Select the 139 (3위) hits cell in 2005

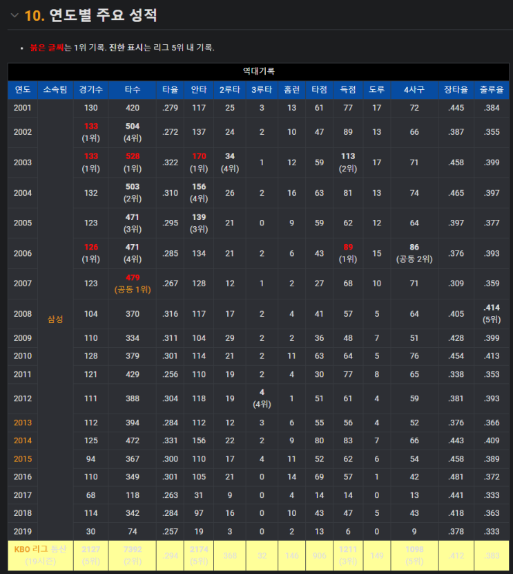coord(199,223)
